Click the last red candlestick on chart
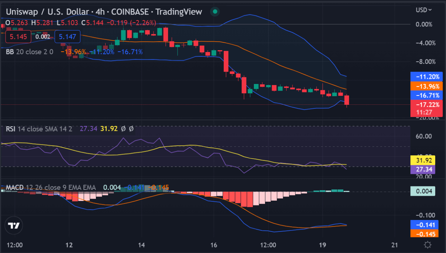 (x=347, y=100)
